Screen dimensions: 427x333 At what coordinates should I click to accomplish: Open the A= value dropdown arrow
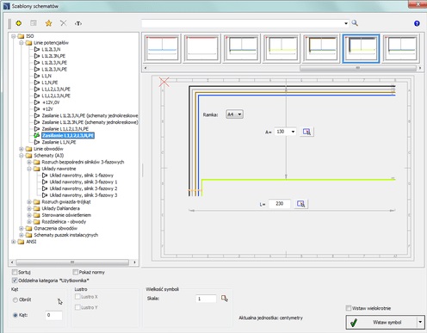click(x=293, y=132)
